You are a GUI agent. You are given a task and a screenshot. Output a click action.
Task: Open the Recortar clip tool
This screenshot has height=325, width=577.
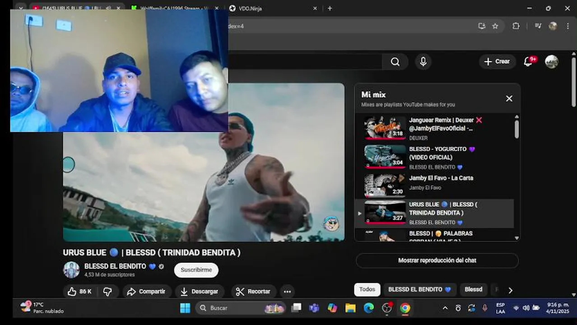(253, 292)
